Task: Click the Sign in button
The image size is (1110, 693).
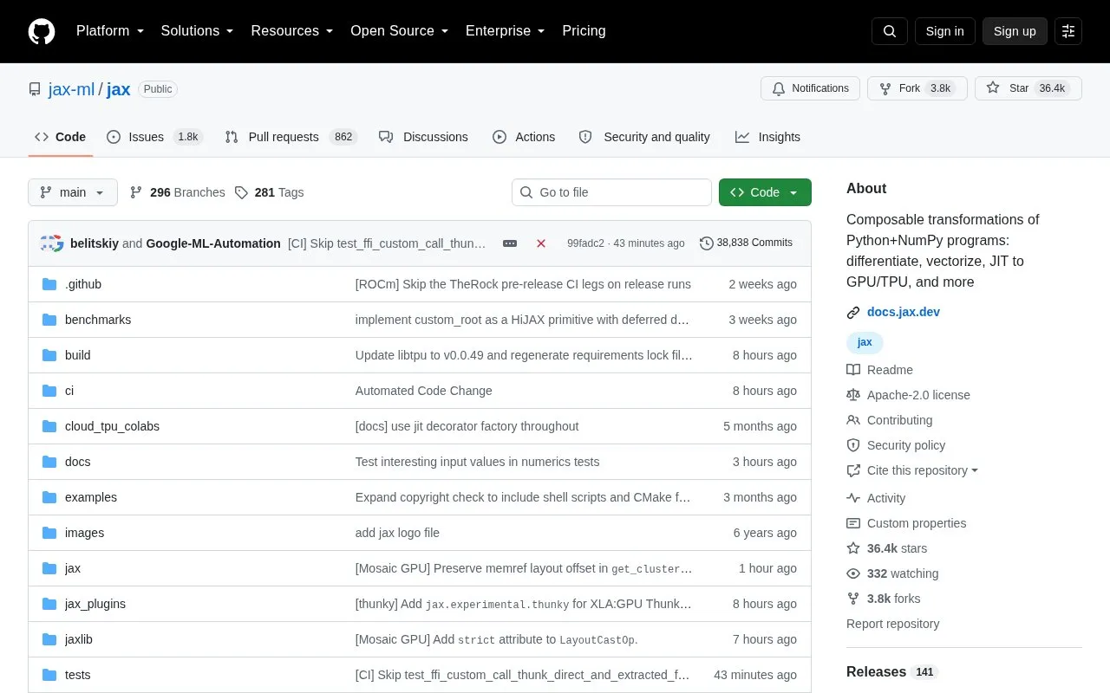Action: (x=944, y=31)
